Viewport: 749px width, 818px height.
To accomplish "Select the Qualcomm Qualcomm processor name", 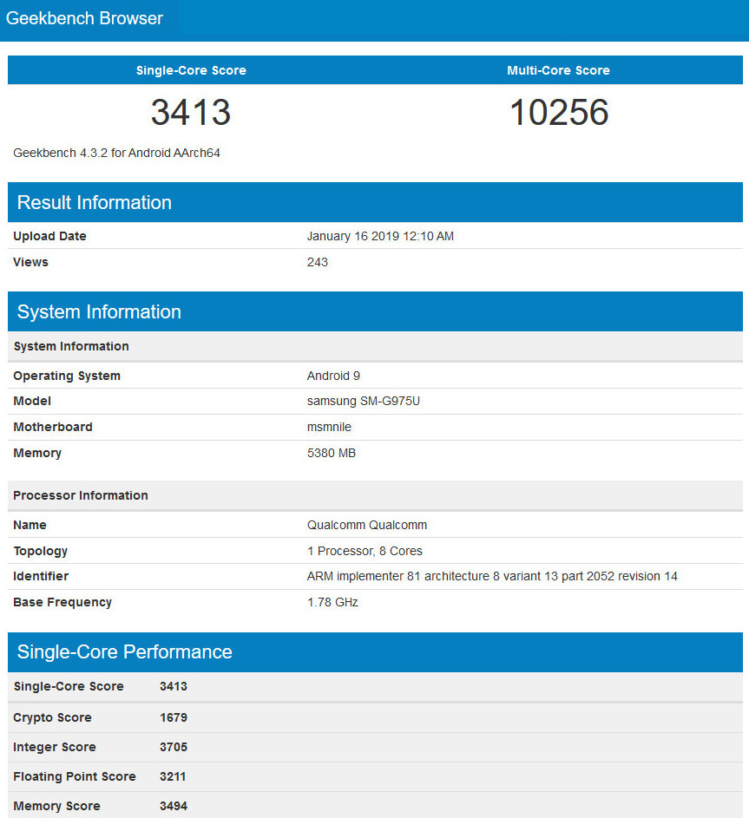I will point(367,525).
